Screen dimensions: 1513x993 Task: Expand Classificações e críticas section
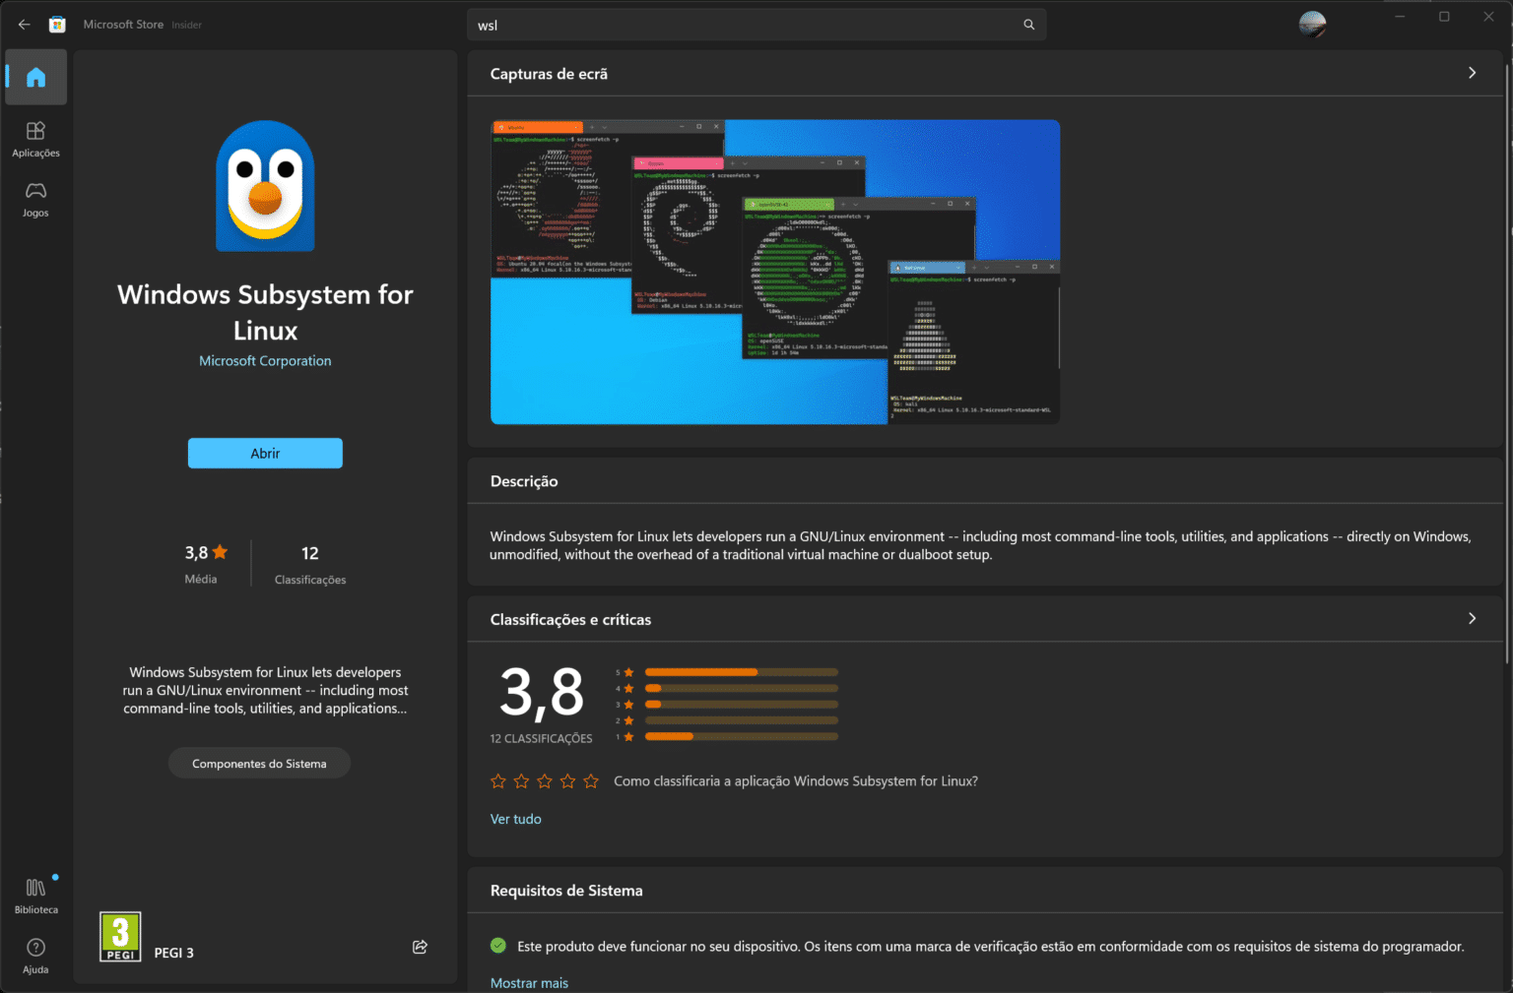[x=1471, y=618]
